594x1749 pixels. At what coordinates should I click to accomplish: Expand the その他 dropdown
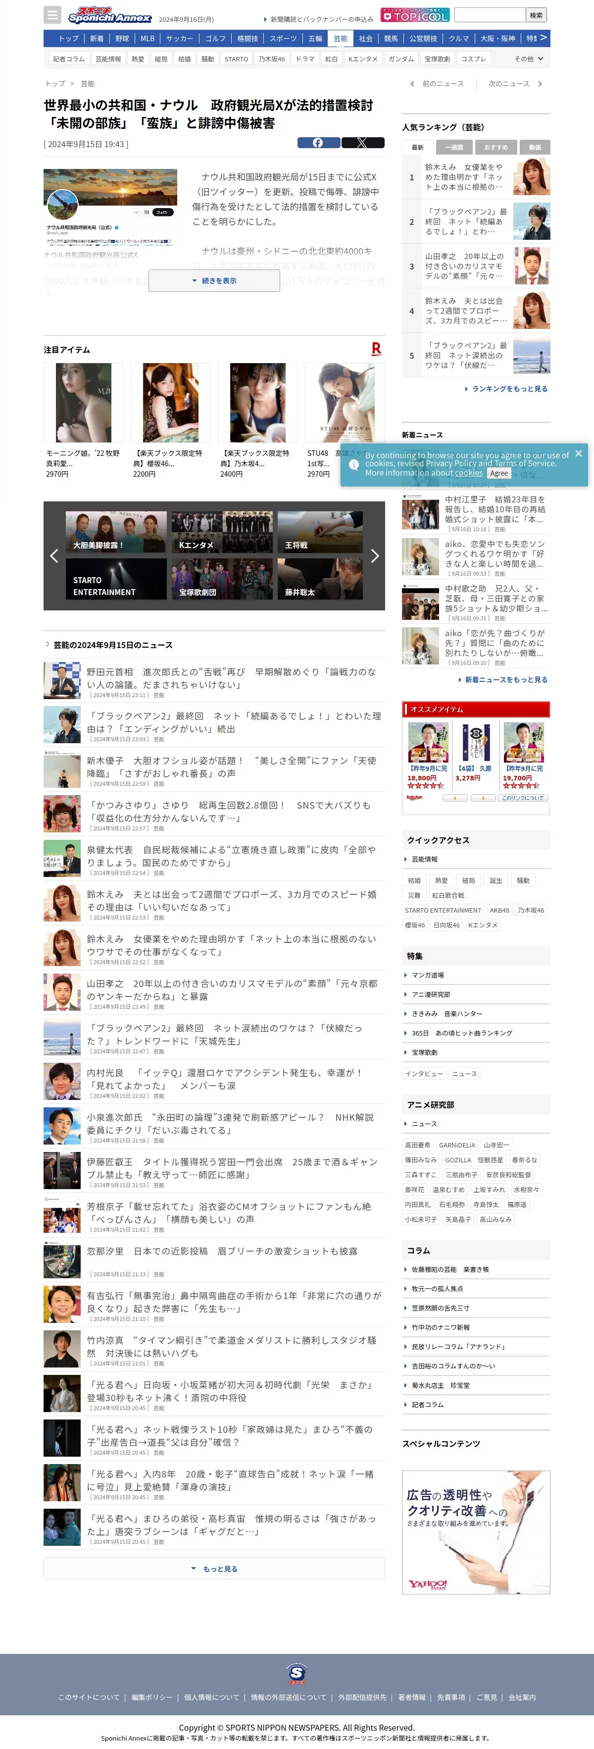pyautogui.click(x=528, y=59)
